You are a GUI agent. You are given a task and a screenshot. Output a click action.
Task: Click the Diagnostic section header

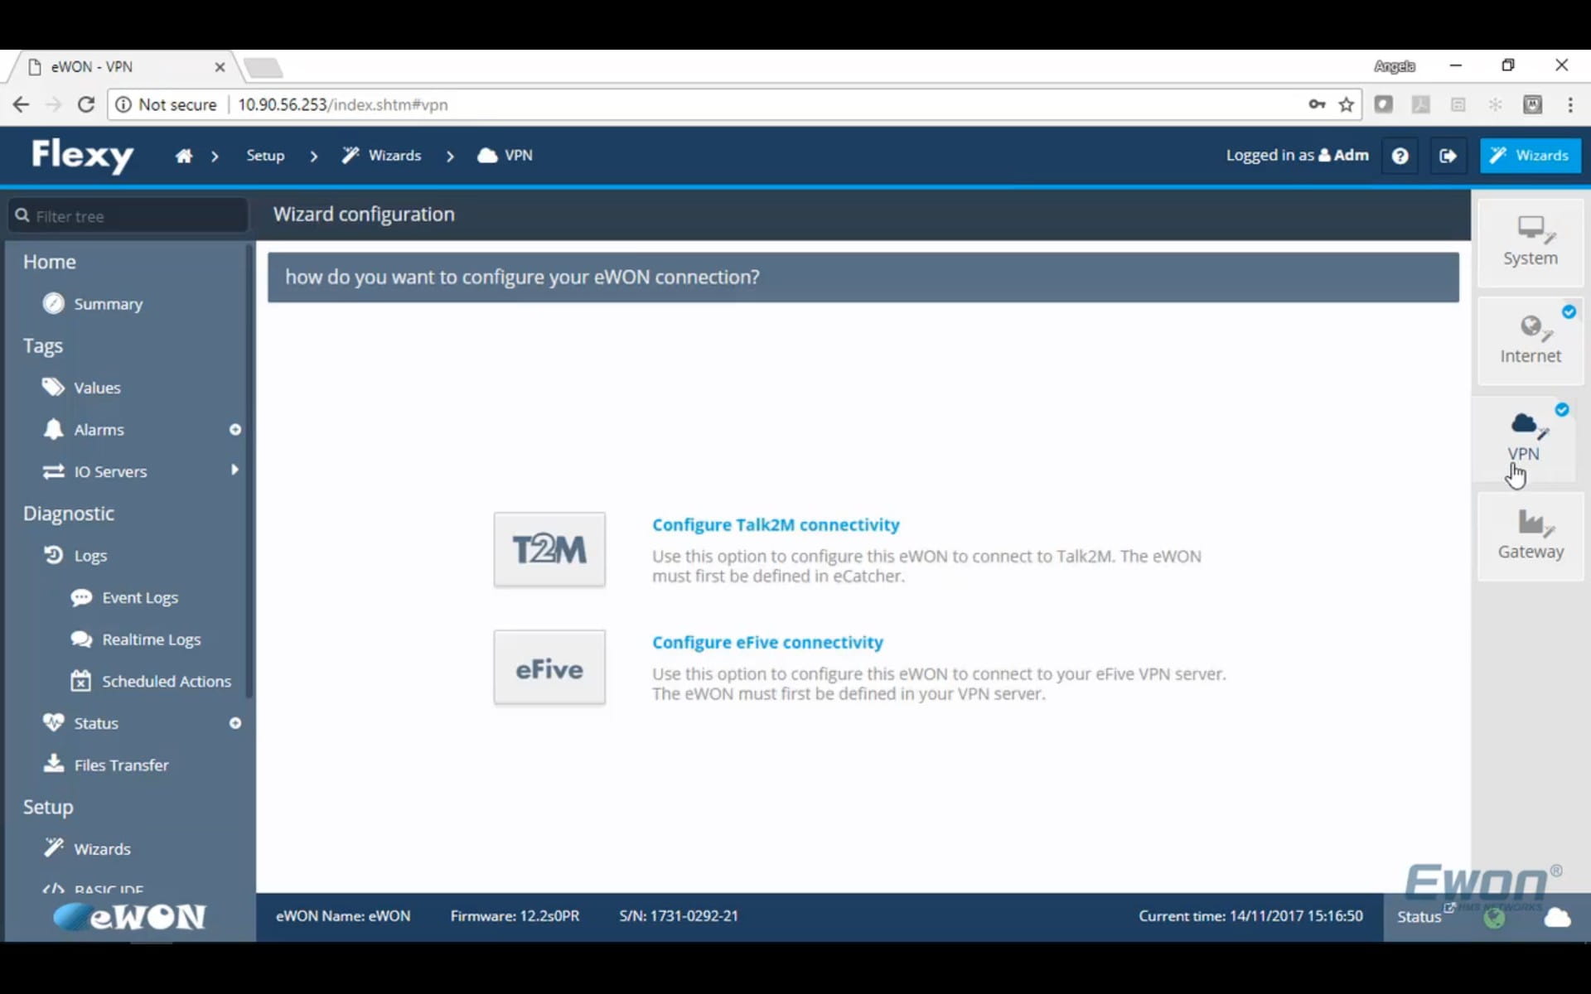pos(69,514)
